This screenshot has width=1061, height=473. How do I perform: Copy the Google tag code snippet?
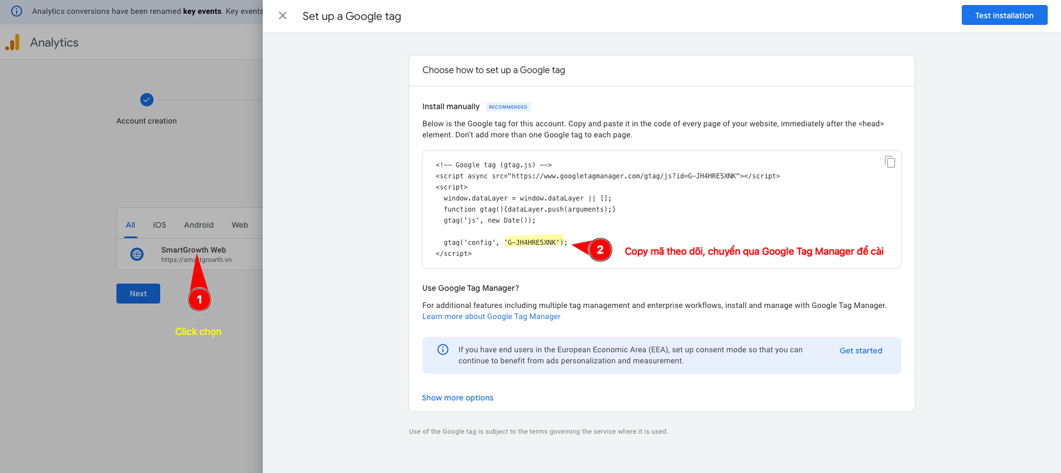coord(890,162)
